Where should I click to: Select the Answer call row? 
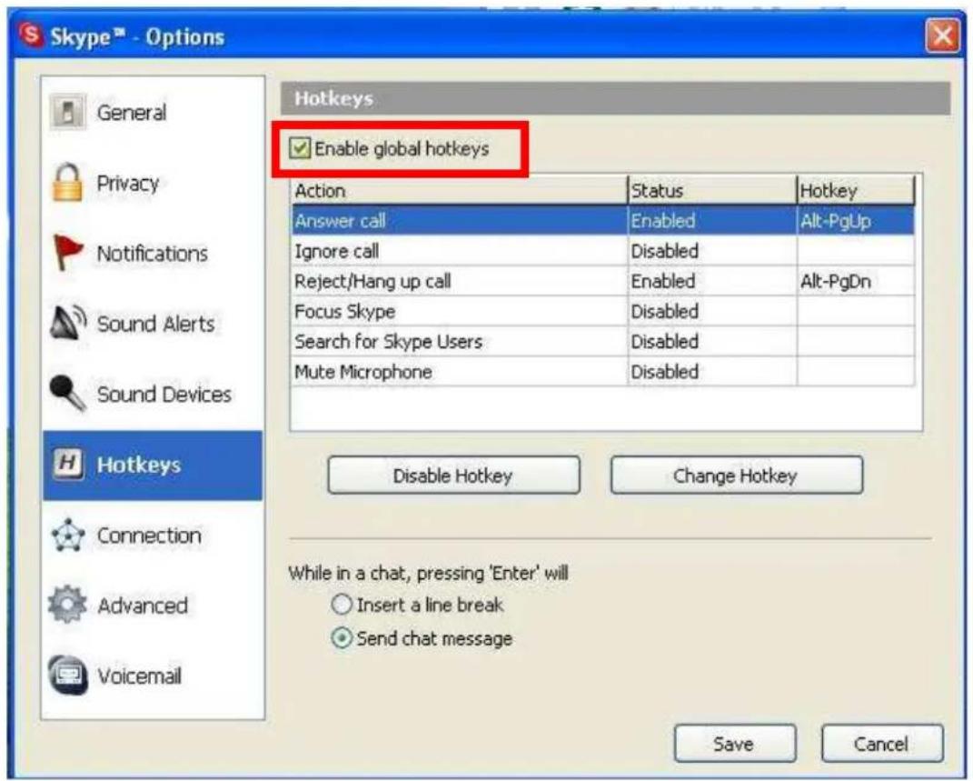[603, 221]
